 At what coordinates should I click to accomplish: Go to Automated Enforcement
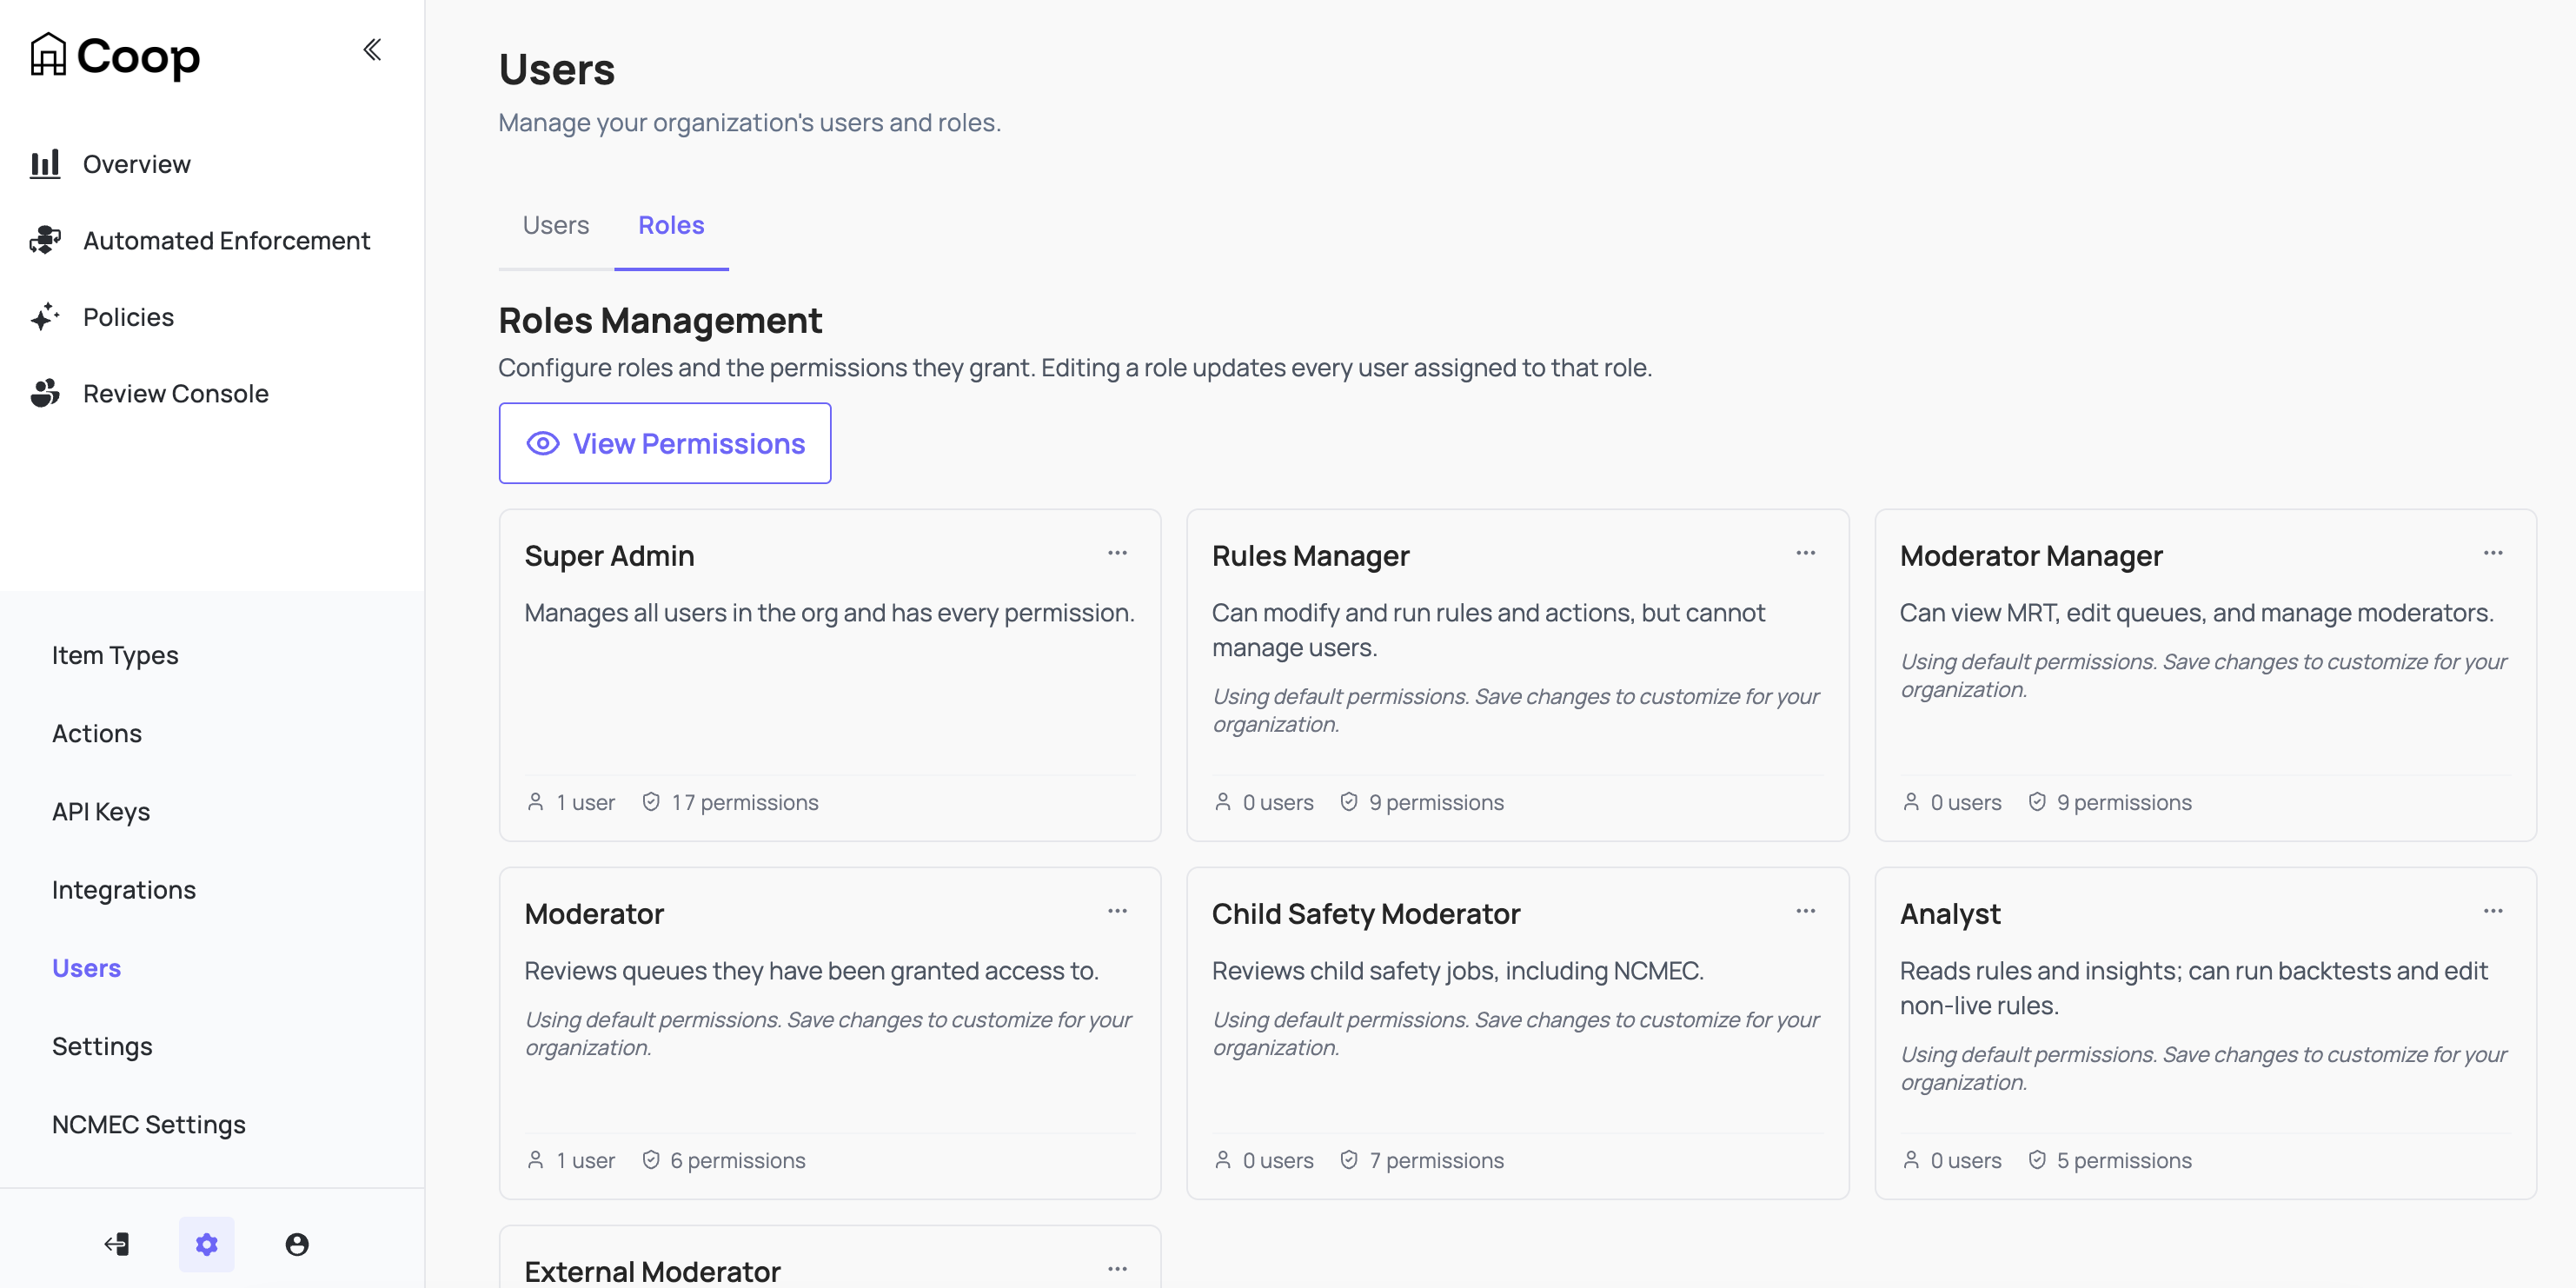[x=227, y=240]
